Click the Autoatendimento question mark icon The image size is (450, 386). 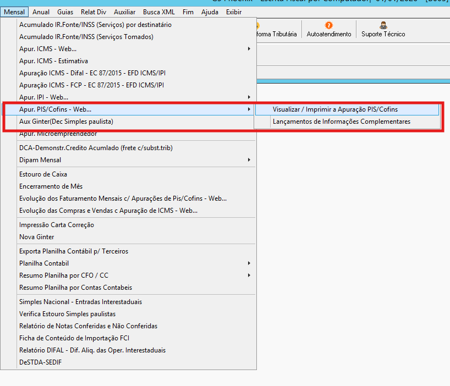coord(328,25)
